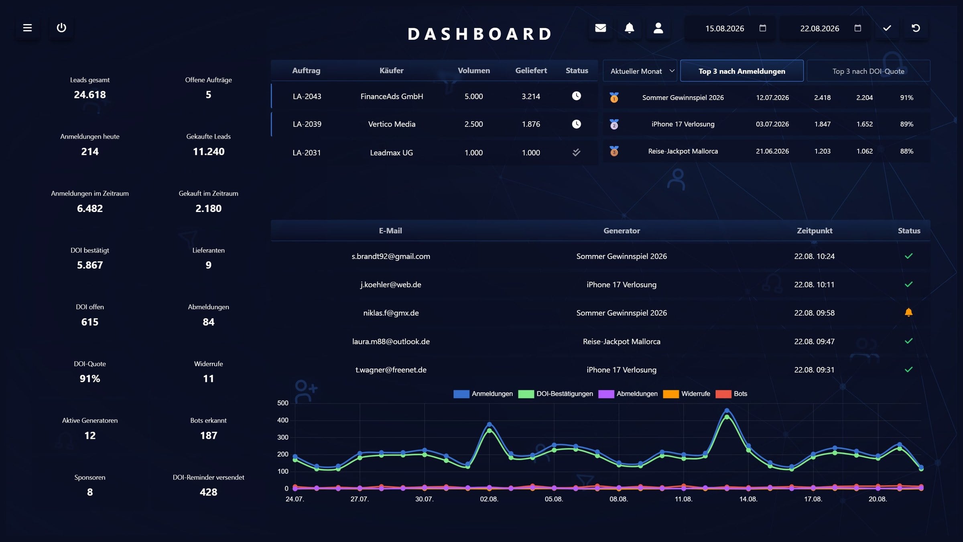This screenshot has height=542, width=963.
Task: Open order LA-2043 row
Action: click(x=435, y=96)
